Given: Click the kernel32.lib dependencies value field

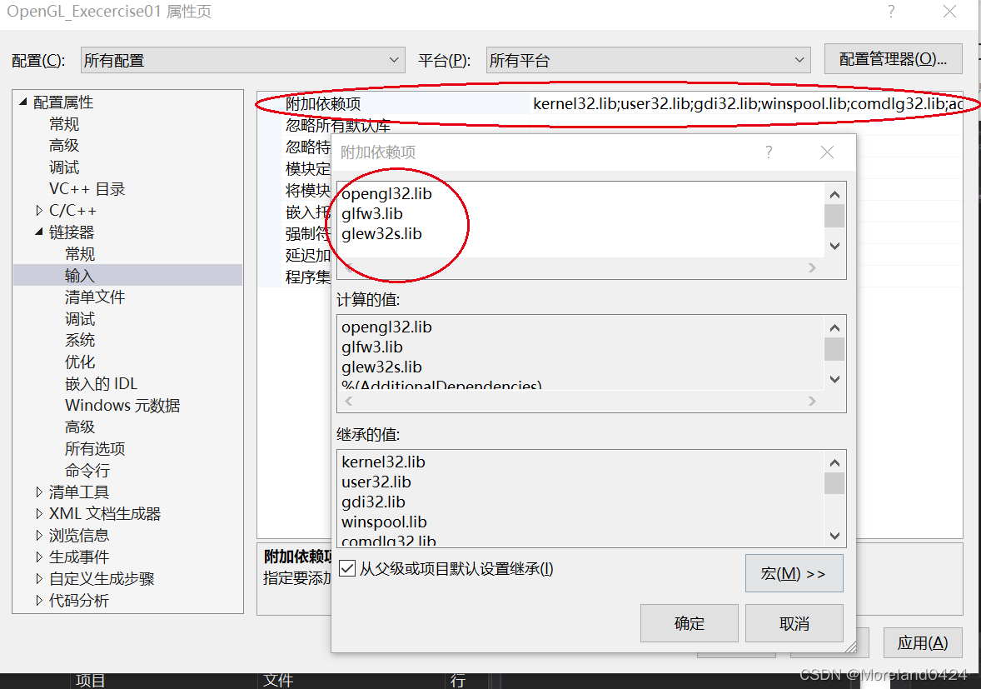Looking at the screenshot, I should coord(746,104).
